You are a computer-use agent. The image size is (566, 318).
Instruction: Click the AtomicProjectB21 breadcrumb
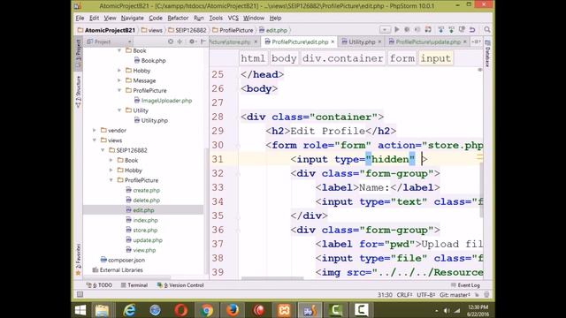pos(106,30)
